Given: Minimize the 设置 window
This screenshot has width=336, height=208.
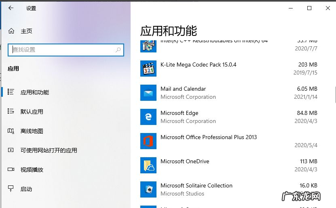Looking at the screenshot, I should (x=291, y=8).
